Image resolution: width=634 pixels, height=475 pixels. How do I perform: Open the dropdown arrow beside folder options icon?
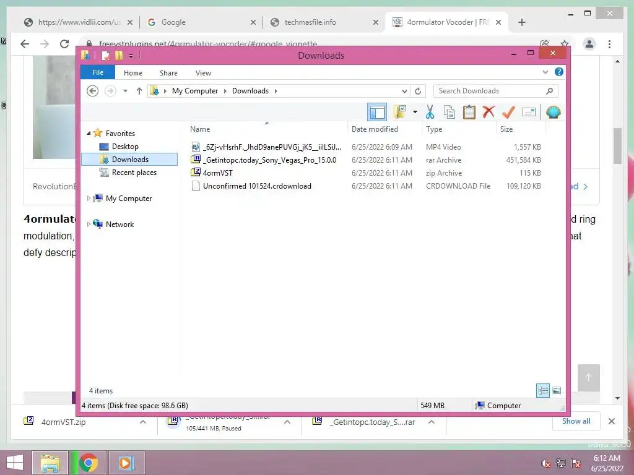[x=415, y=112]
